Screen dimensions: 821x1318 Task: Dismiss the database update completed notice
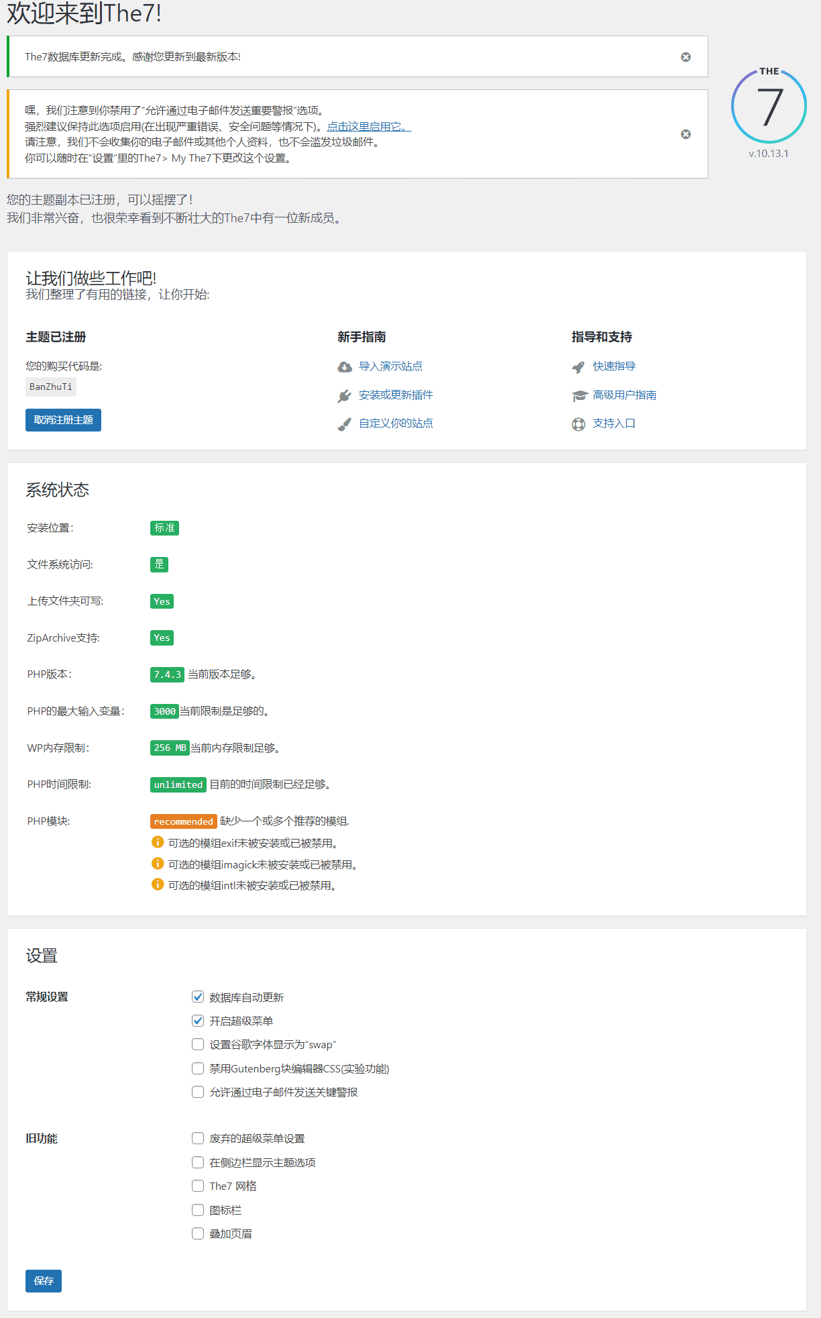pyautogui.click(x=686, y=57)
